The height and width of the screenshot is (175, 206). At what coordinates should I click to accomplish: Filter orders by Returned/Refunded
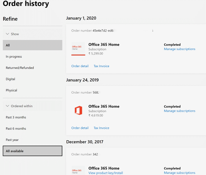coord(33,68)
